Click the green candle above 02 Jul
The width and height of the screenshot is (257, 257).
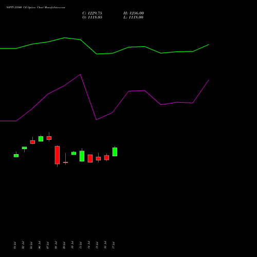[24, 148]
